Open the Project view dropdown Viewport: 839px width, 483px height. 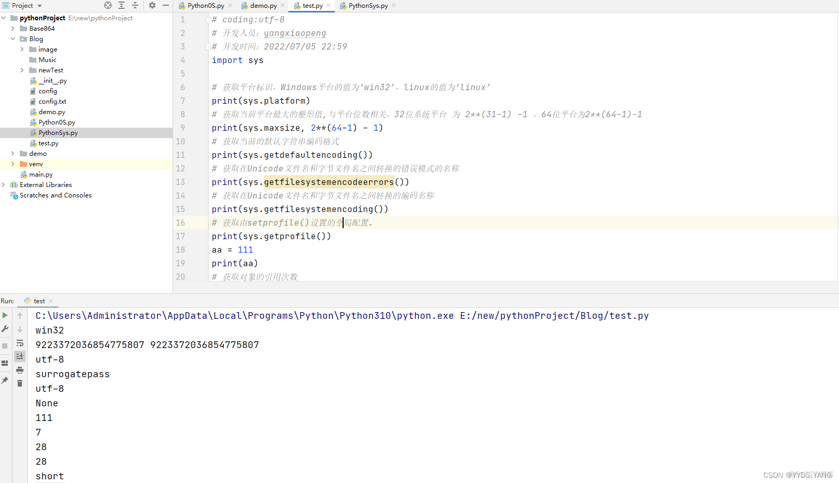[40, 6]
